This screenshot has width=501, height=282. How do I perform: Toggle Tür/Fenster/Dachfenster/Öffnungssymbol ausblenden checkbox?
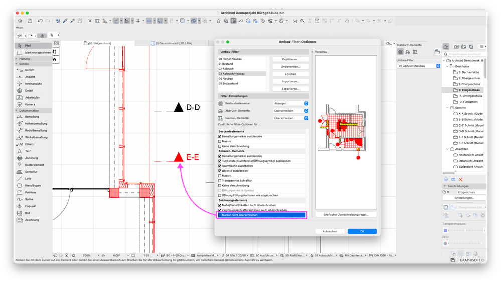click(220, 161)
